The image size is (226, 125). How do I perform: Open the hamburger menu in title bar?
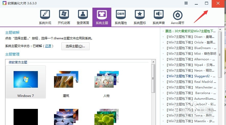[x=186, y=3]
